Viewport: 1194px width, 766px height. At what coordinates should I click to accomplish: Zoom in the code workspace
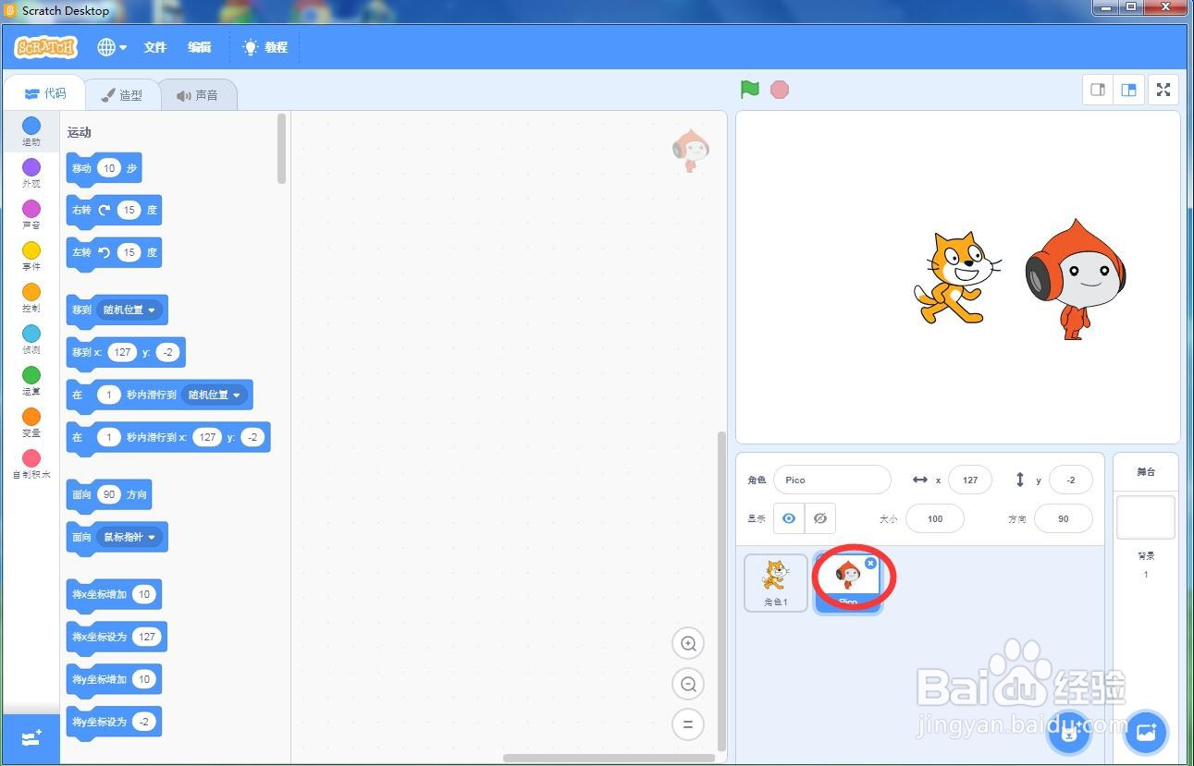(x=688, y=643)
